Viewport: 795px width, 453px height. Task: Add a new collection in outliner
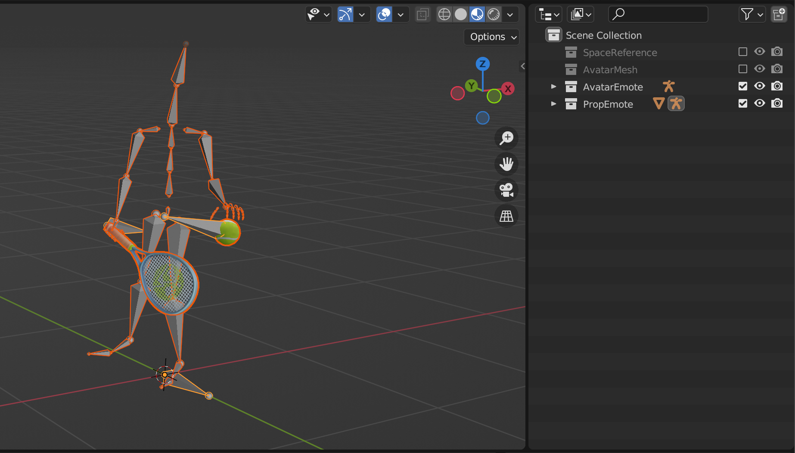(779, 15)
